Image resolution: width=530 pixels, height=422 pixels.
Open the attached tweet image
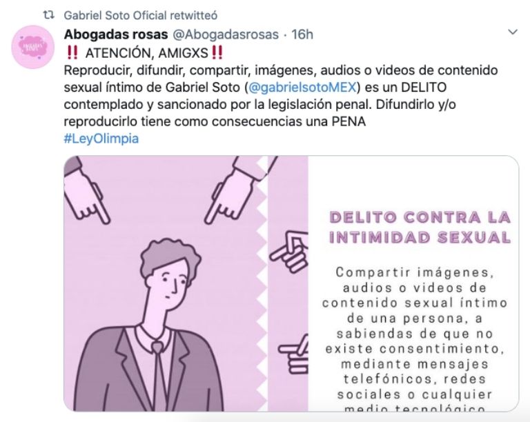291,283
